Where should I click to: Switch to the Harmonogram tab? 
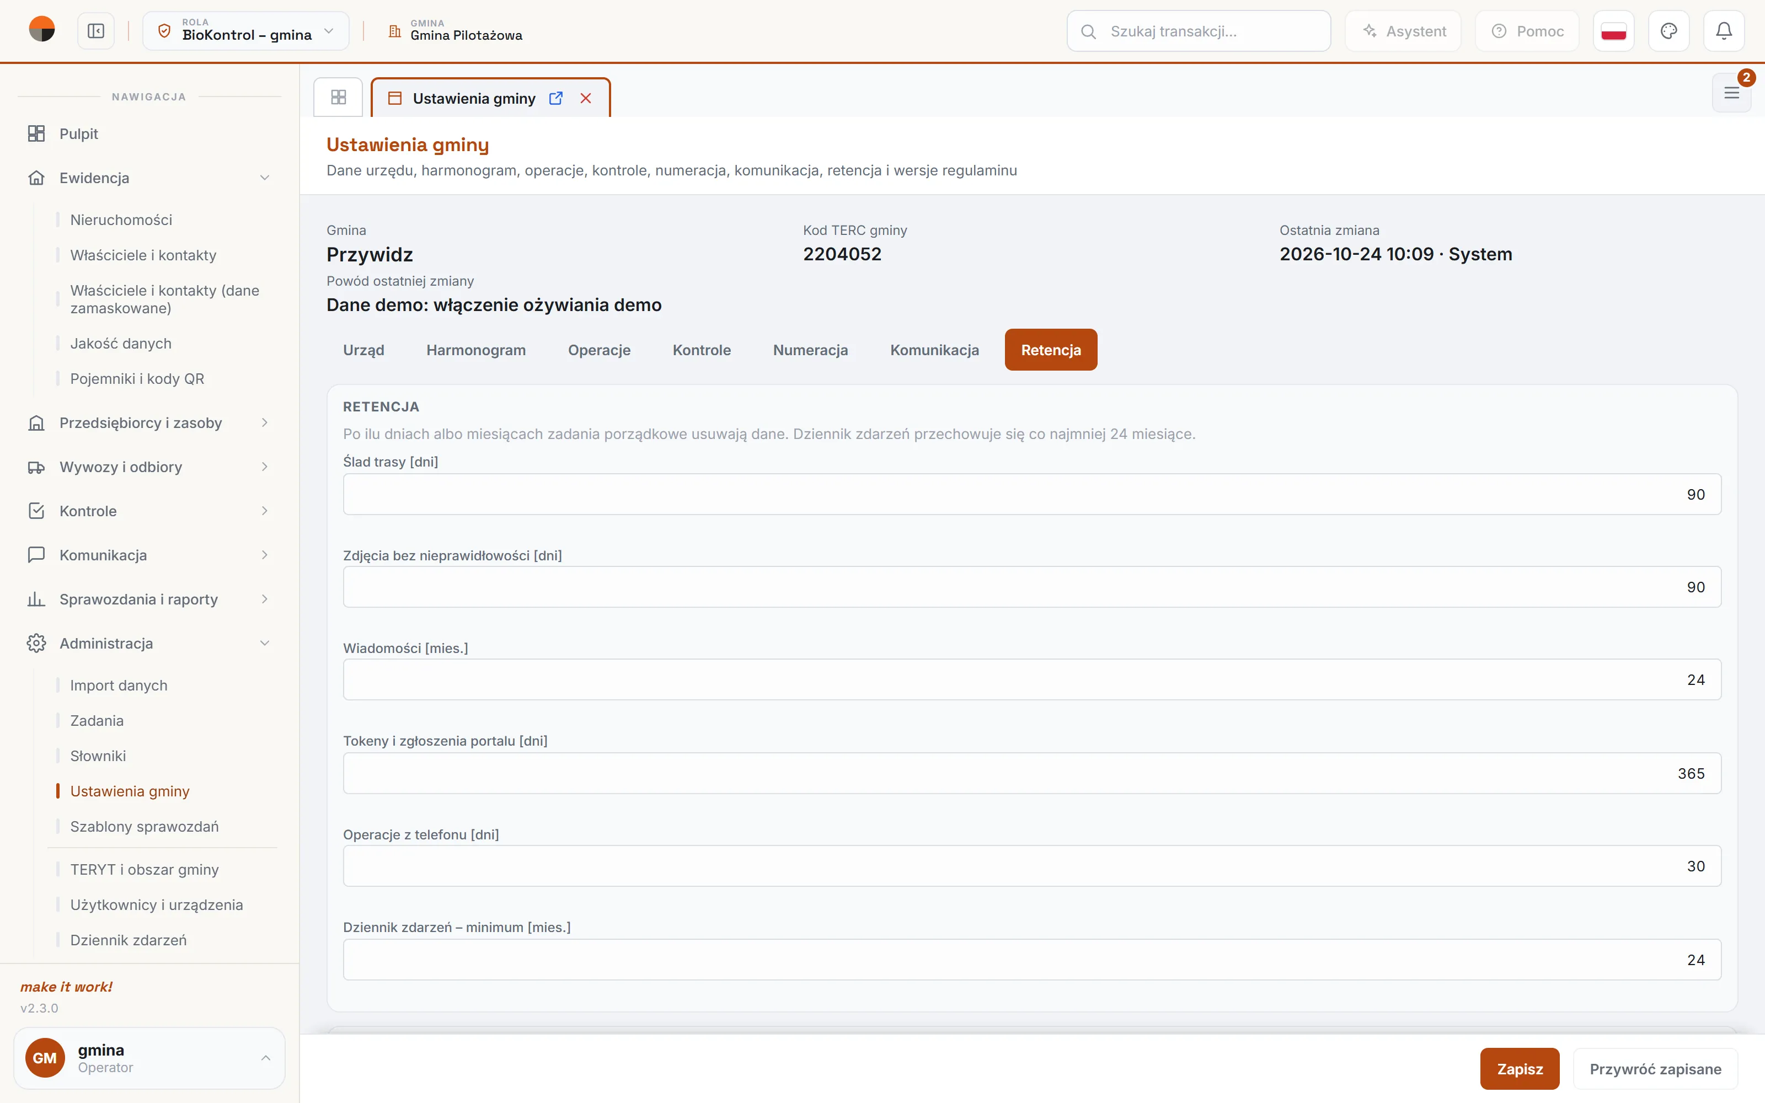475,350
